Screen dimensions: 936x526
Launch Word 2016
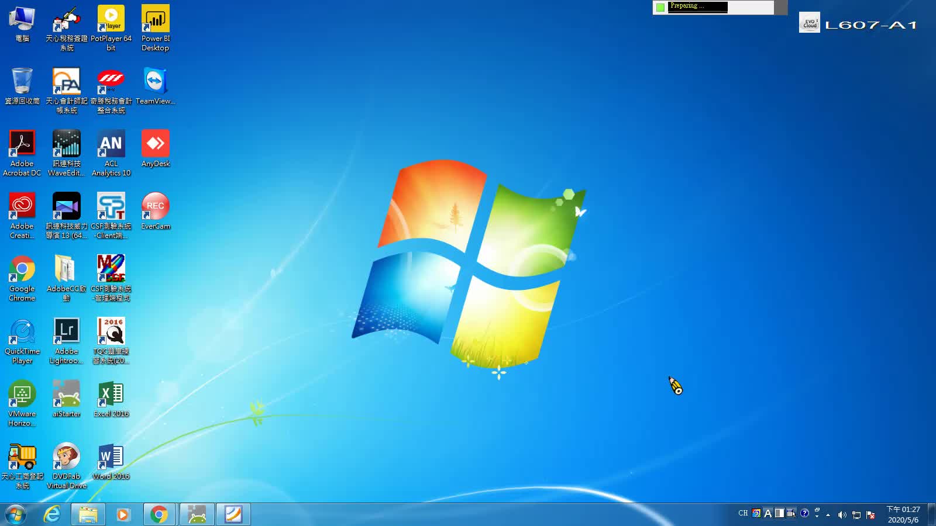(x=111, y=462)
